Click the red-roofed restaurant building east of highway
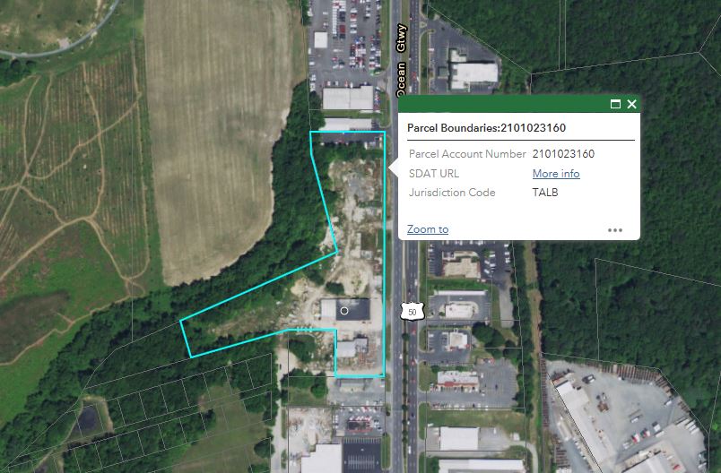The width and height of the screenshot is (721, 473). coord(457,381)
